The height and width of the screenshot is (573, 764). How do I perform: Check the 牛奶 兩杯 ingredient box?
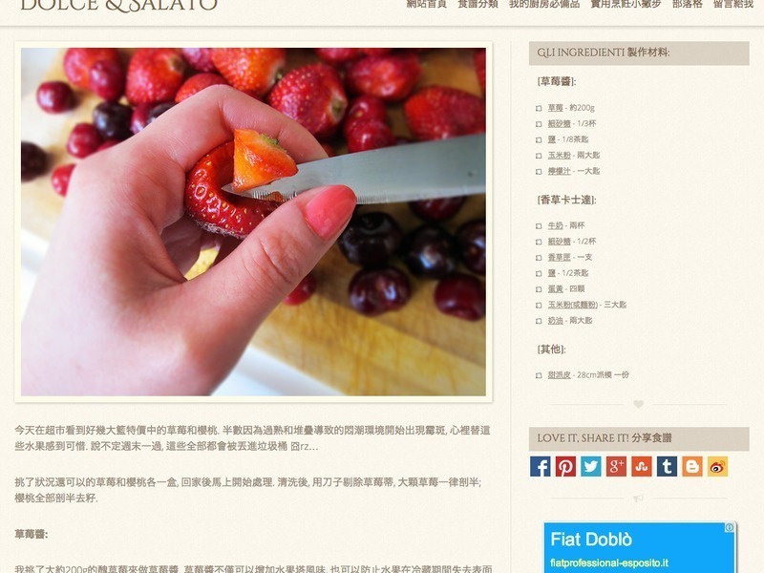point(539,226)
